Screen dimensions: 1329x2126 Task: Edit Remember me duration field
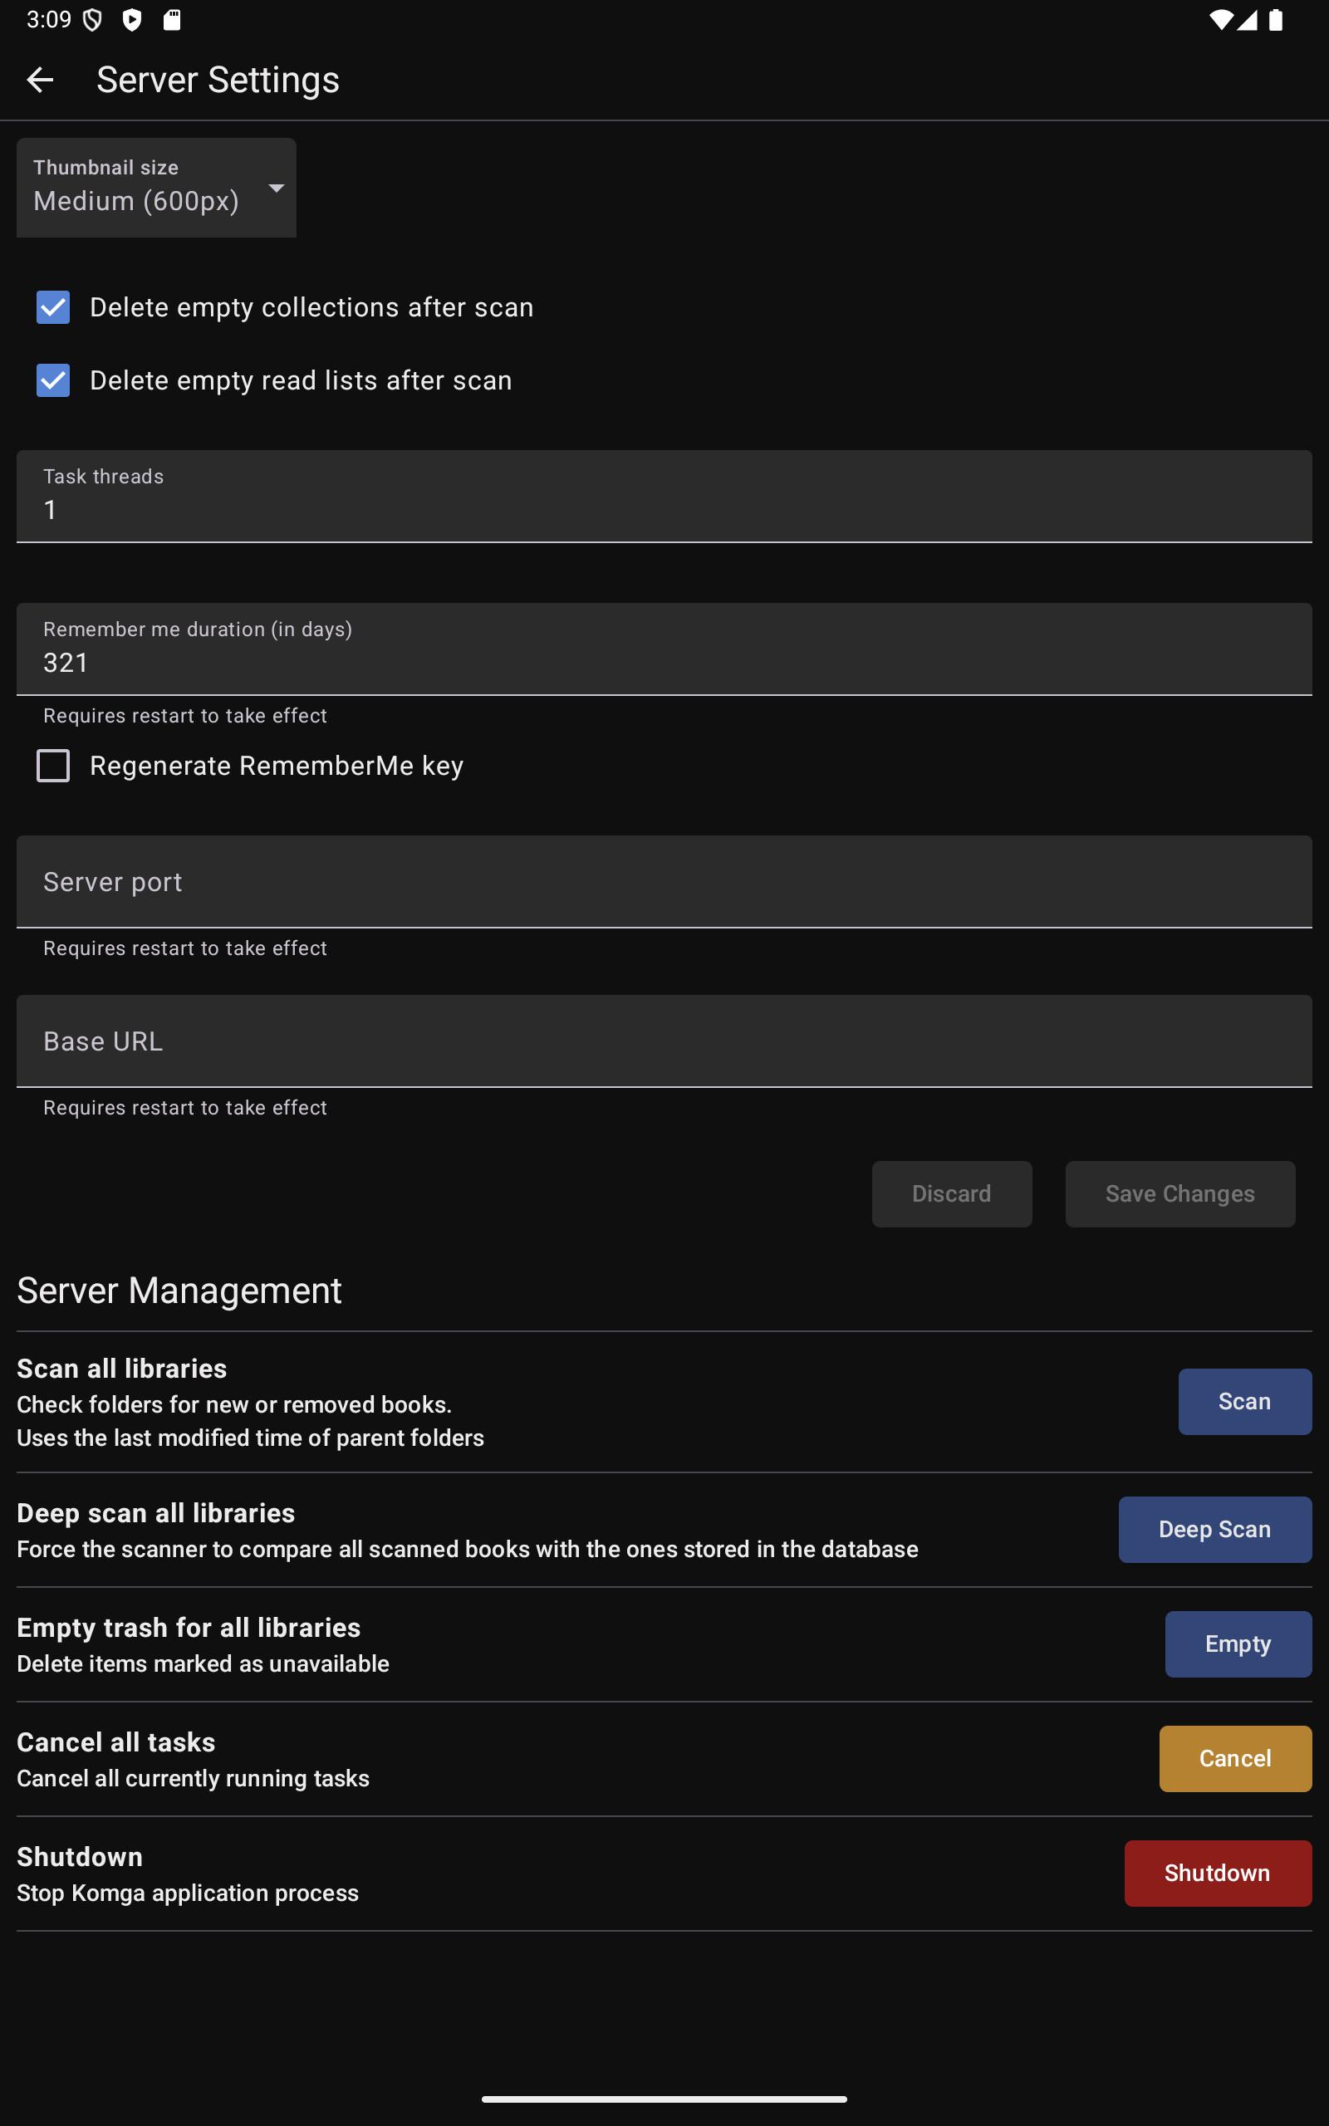[664, 649]
